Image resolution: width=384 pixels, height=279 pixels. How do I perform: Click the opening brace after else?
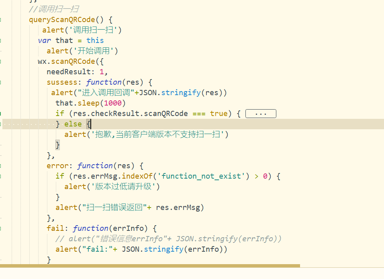tap(88, 124)
